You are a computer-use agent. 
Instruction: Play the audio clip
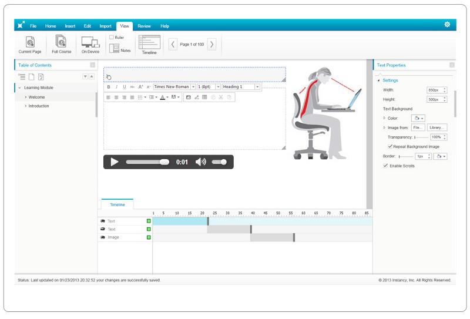[114, 162]
